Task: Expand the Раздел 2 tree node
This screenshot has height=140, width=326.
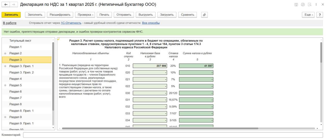Action: pyautogui.click(x=5, y=54)
